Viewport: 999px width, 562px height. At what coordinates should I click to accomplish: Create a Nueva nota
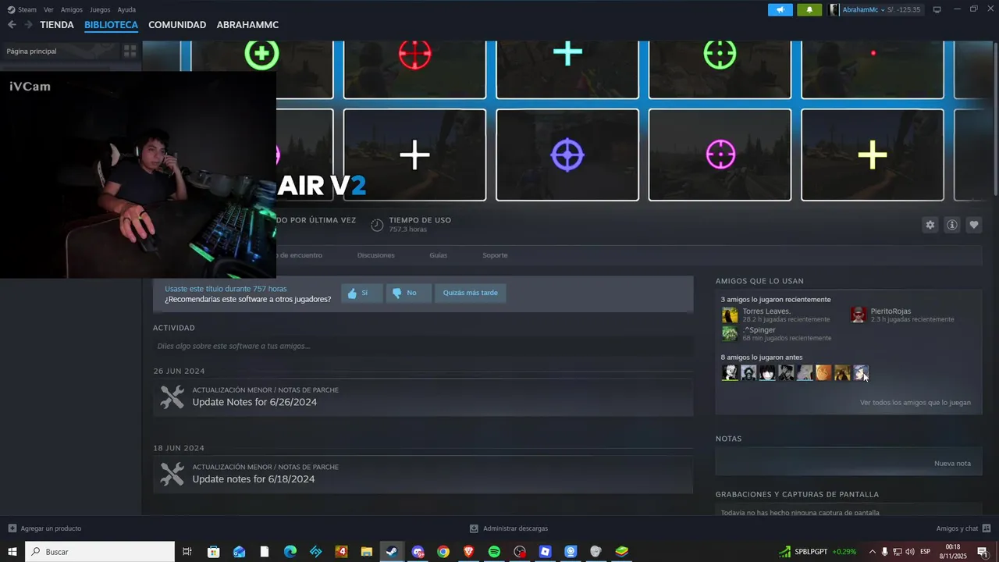point(952,464)
